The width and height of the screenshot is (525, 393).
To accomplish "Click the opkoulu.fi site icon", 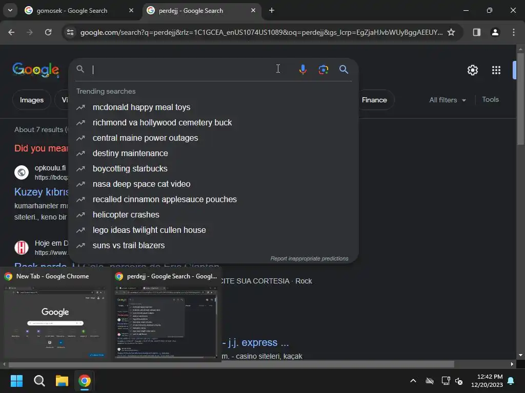I will pos(22,172).
